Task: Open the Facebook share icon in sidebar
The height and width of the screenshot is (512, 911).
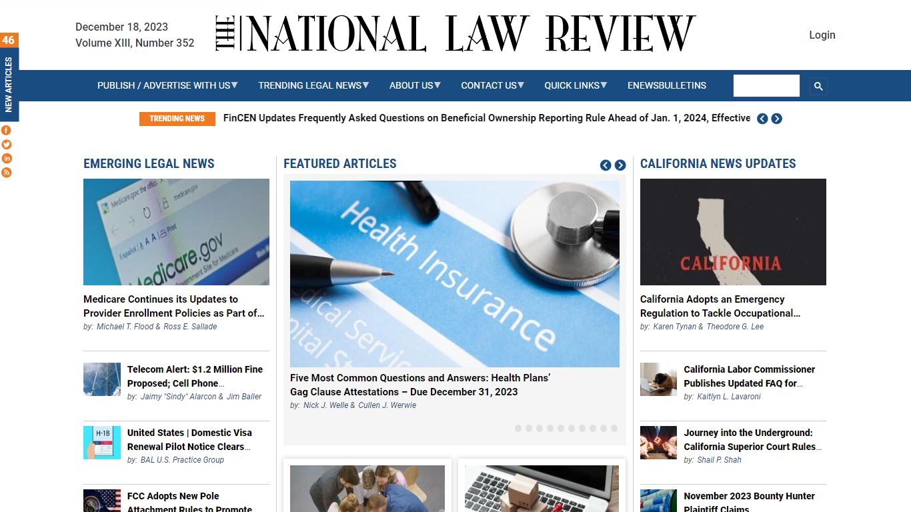Action: 7,130
